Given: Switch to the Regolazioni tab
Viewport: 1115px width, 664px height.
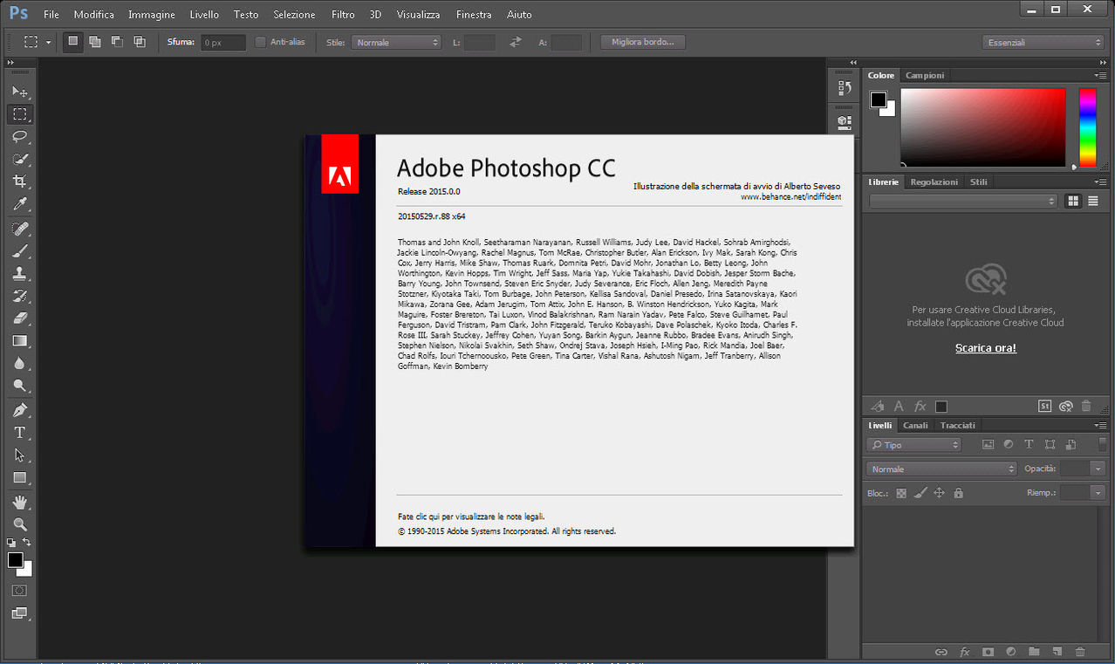Looking at the screenshot, I should pos(934,181).
